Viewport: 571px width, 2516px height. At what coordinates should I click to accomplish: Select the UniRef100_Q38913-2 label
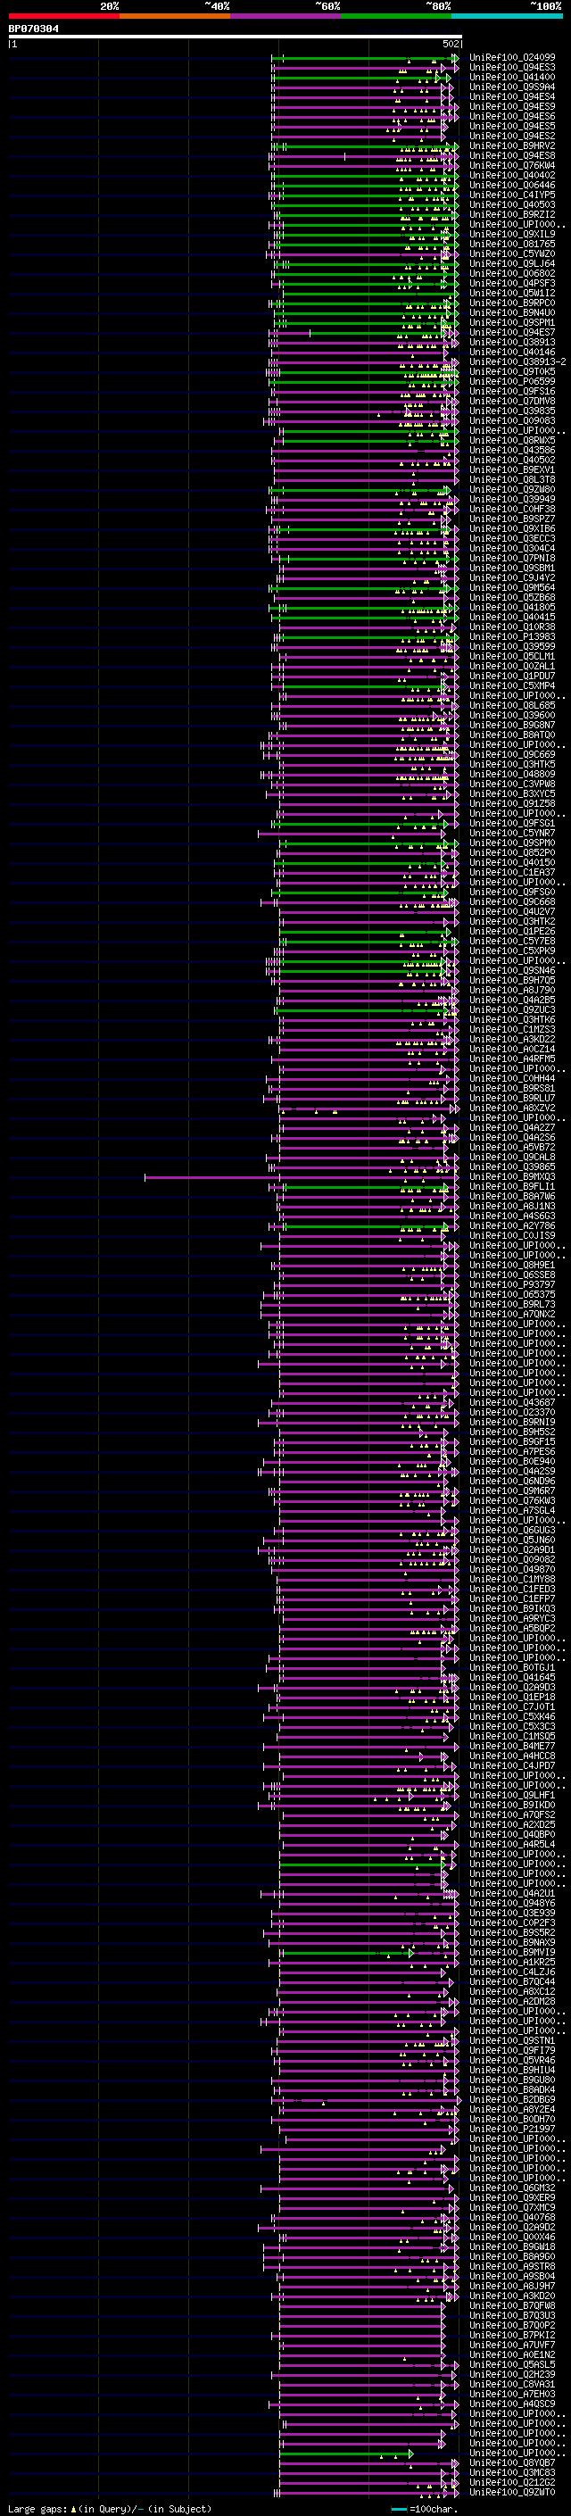(x=517, y=362)
